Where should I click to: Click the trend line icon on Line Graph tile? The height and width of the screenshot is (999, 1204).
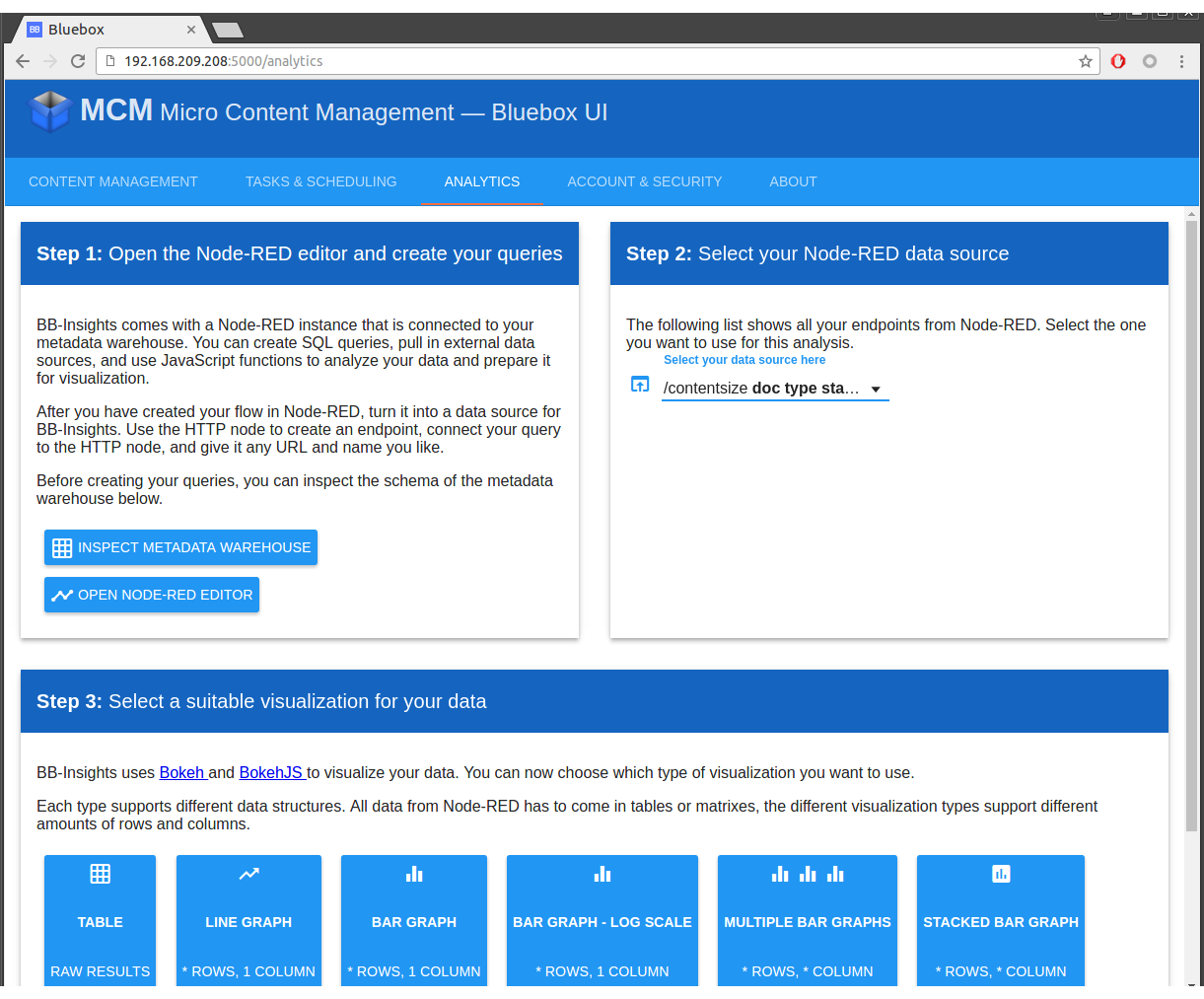(248, 874)
